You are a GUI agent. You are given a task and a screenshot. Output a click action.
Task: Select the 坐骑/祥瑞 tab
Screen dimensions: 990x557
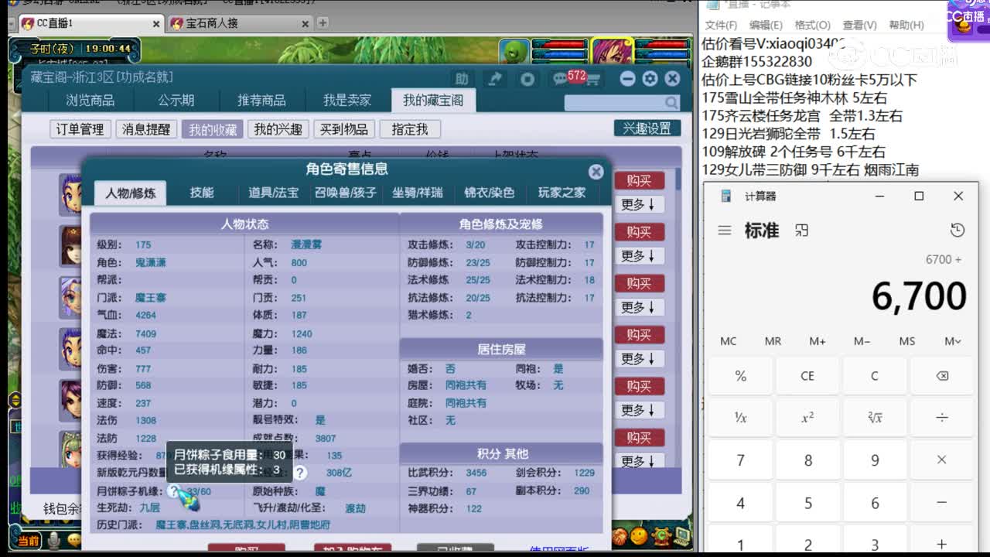[x=417, y=193]
